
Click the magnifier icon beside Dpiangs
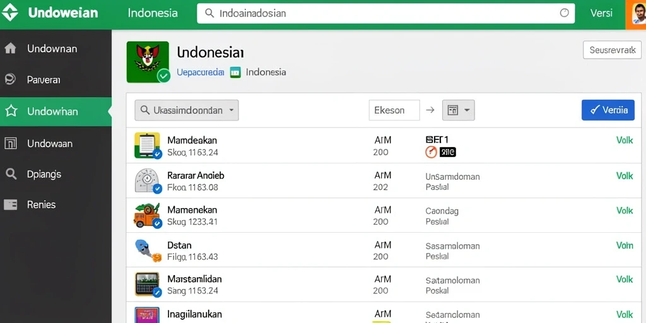coord(11,174)
